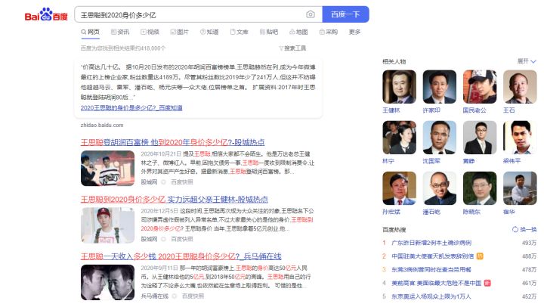
Task: Select the 网页 tab
Action: pyautogui.click(x=90, y=32)
